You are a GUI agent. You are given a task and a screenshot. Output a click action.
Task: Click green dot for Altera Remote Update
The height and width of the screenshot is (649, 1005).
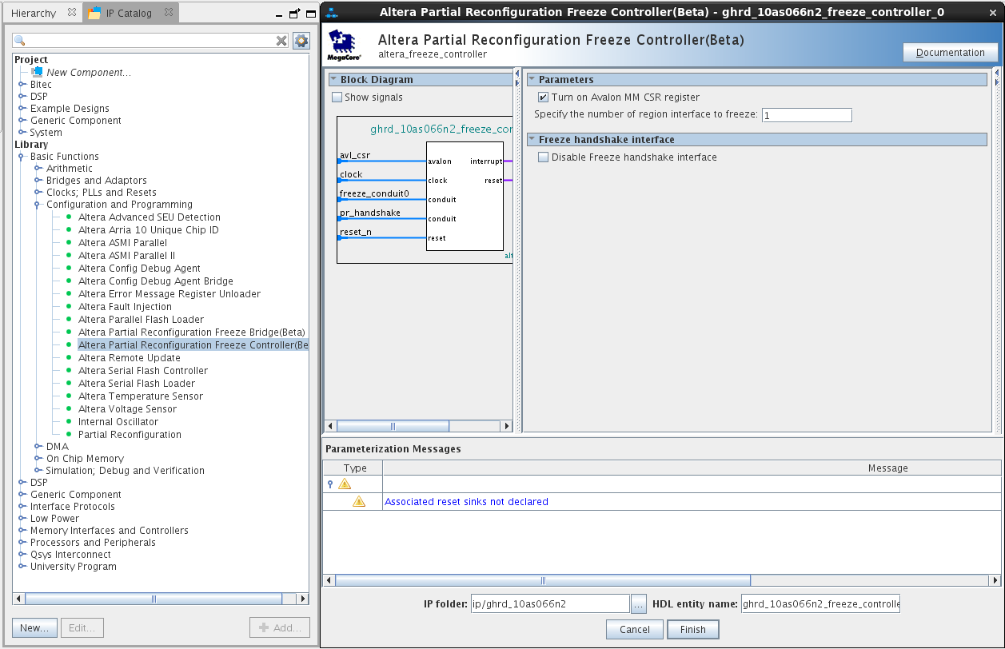pos(69,358)
